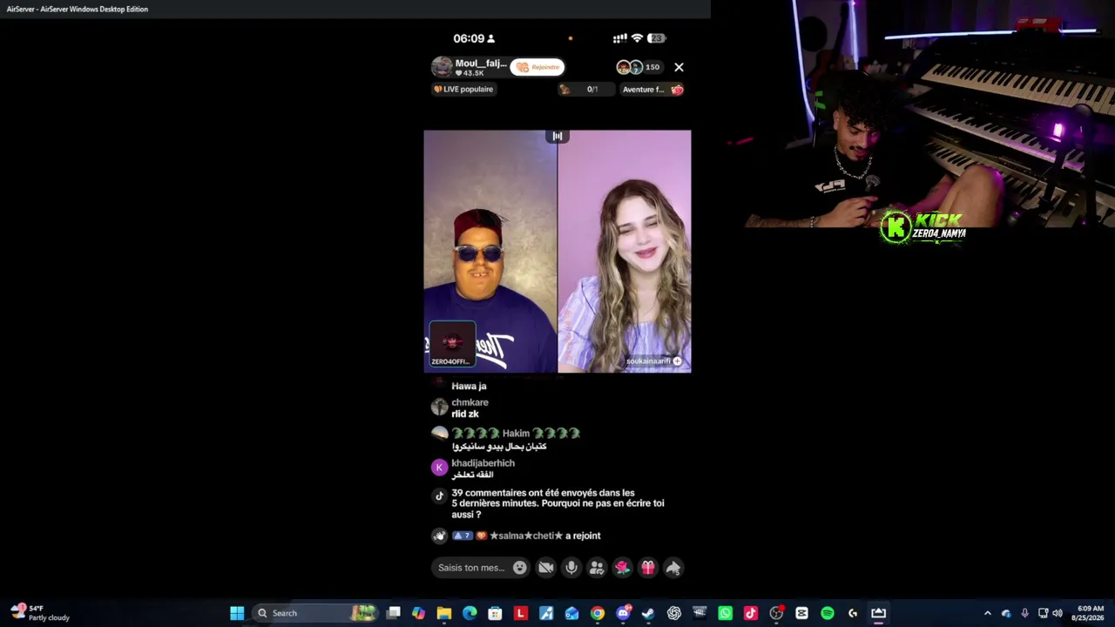Tap the waving hand welcome icon
This screenshot has width=1115, height=627.
coord(439,536)
